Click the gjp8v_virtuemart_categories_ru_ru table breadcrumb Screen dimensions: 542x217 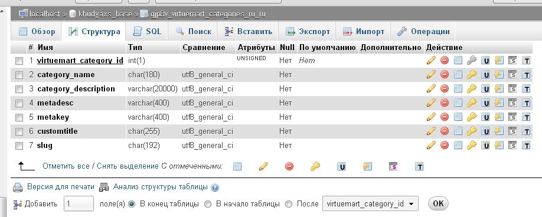(208, 14)
